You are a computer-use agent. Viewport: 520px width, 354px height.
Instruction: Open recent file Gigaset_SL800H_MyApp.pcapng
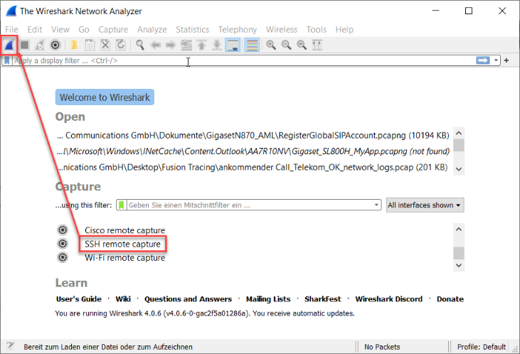(253, 151)
